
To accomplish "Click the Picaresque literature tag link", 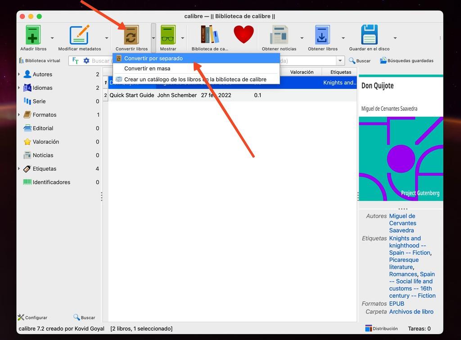I will tap(404, 264).
